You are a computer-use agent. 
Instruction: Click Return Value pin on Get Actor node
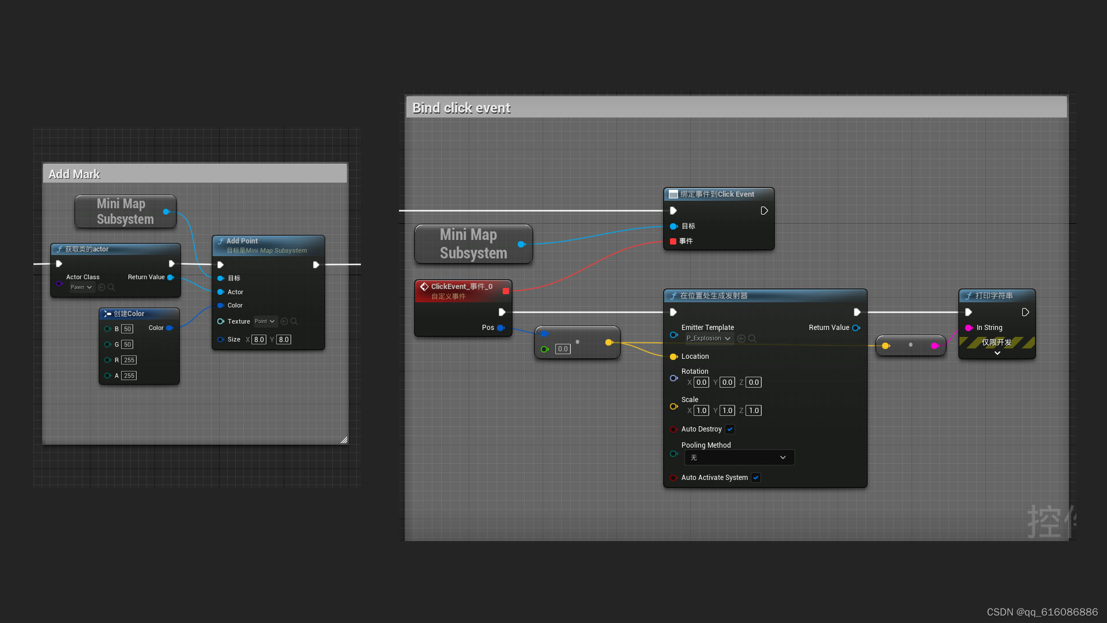point(171,277)
